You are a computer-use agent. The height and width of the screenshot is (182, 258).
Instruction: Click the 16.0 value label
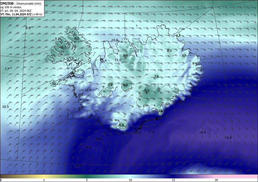tap(79, 165)
